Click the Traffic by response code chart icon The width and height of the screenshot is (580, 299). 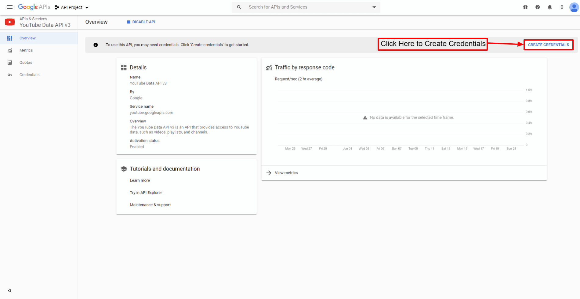point(269,67)
